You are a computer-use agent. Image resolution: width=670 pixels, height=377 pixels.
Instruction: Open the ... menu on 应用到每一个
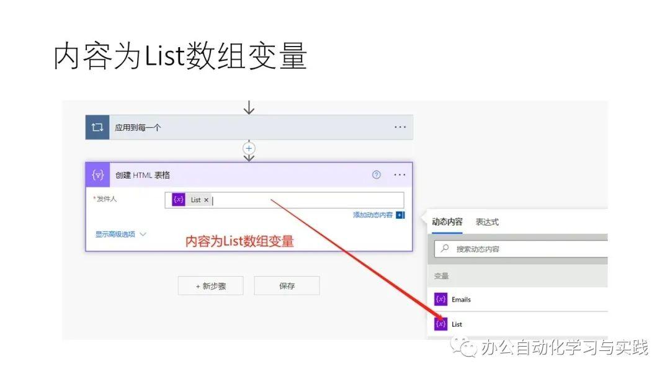point(400,126)
